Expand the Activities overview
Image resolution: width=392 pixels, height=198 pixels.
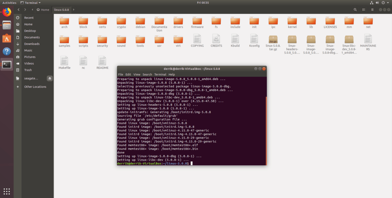click(9, 3)
